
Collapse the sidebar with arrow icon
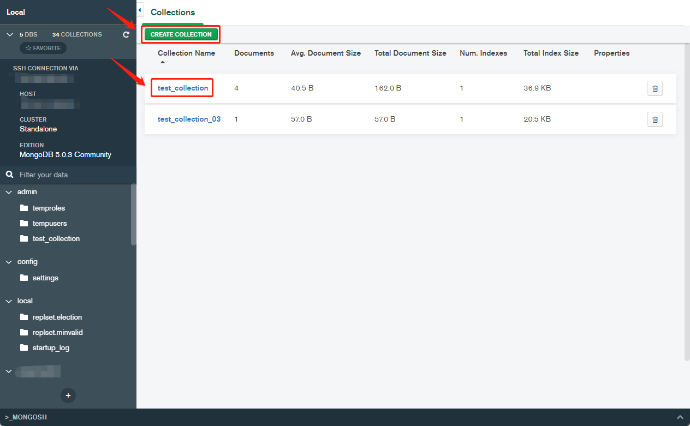[140, 10]
